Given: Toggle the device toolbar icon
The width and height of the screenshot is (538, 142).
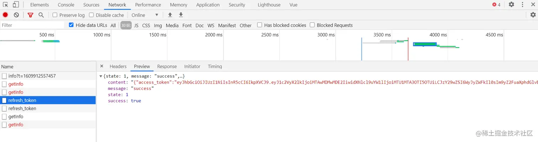Looking at the screenshot, I should [16, 5].
